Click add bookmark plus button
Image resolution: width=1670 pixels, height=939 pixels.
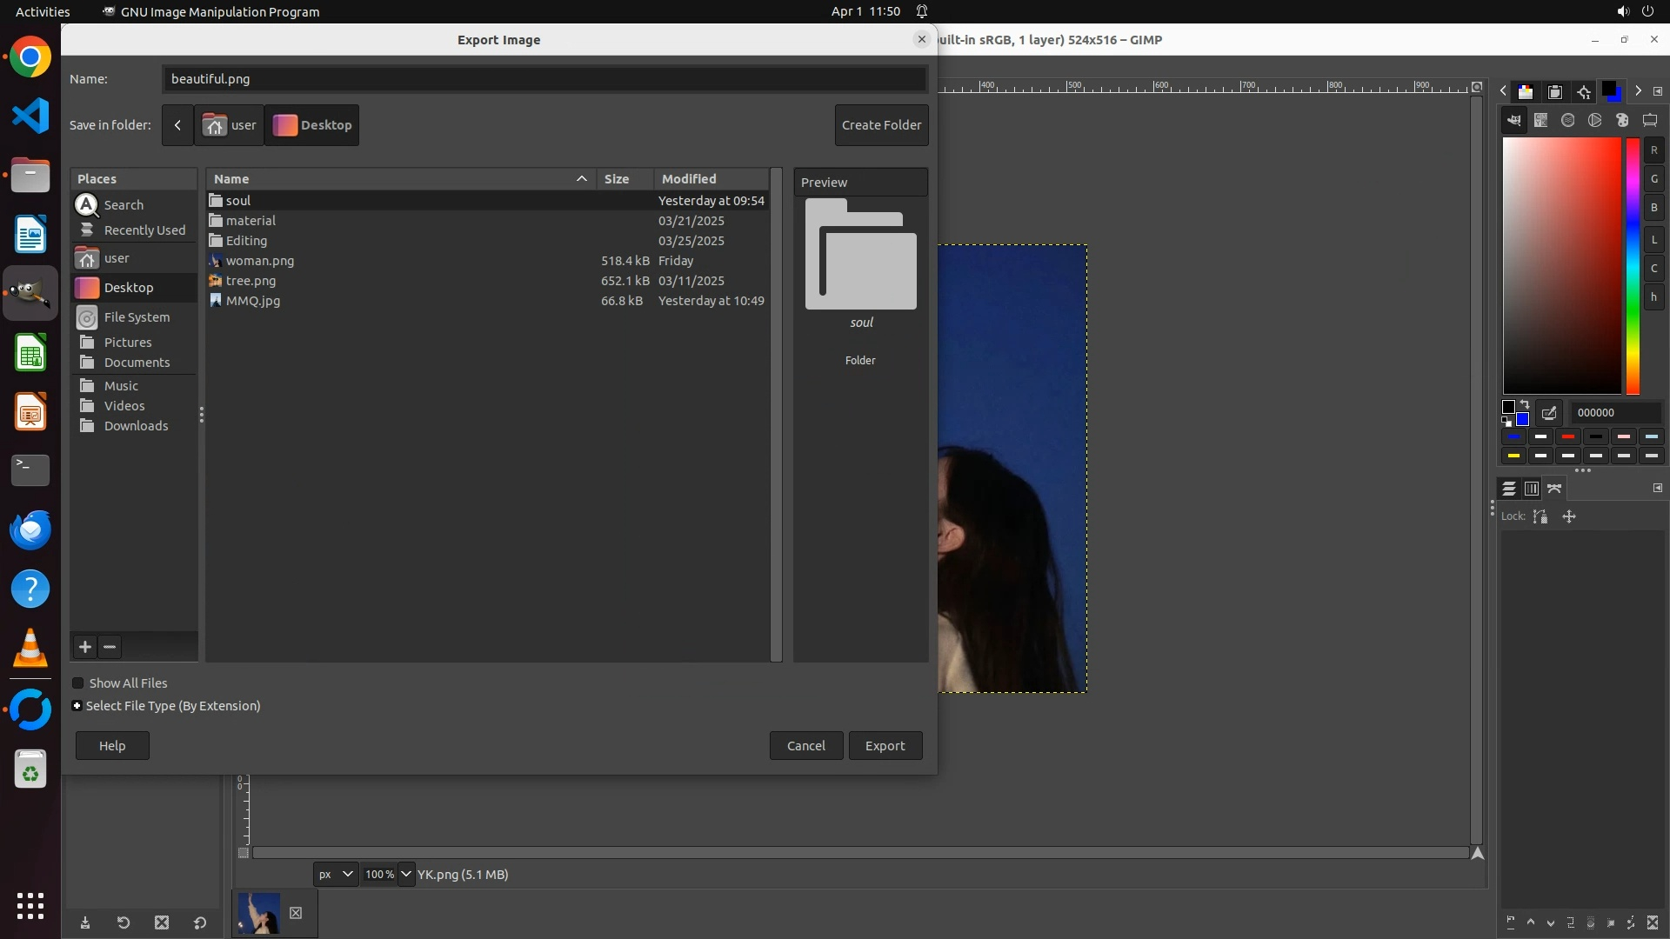click(x=84, y=647)
